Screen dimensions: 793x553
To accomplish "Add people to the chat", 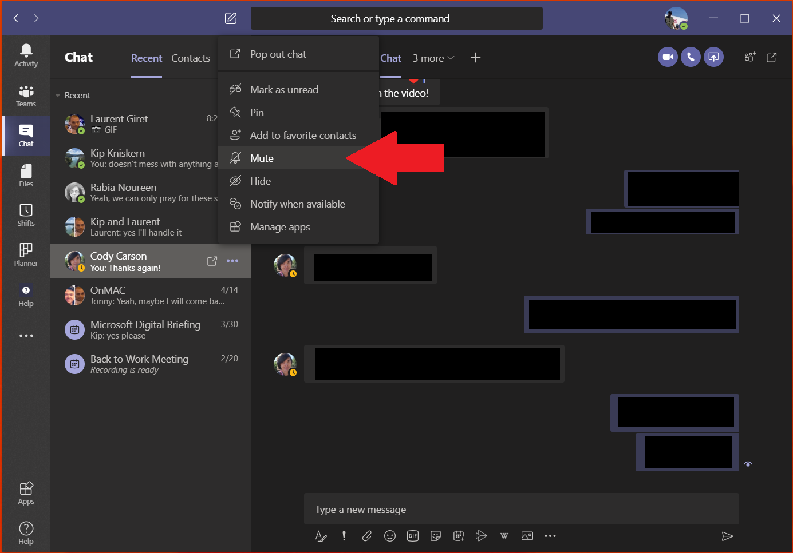I will [750, 57].
